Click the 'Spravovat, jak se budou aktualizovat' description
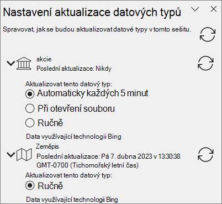 tap(97, 29)
